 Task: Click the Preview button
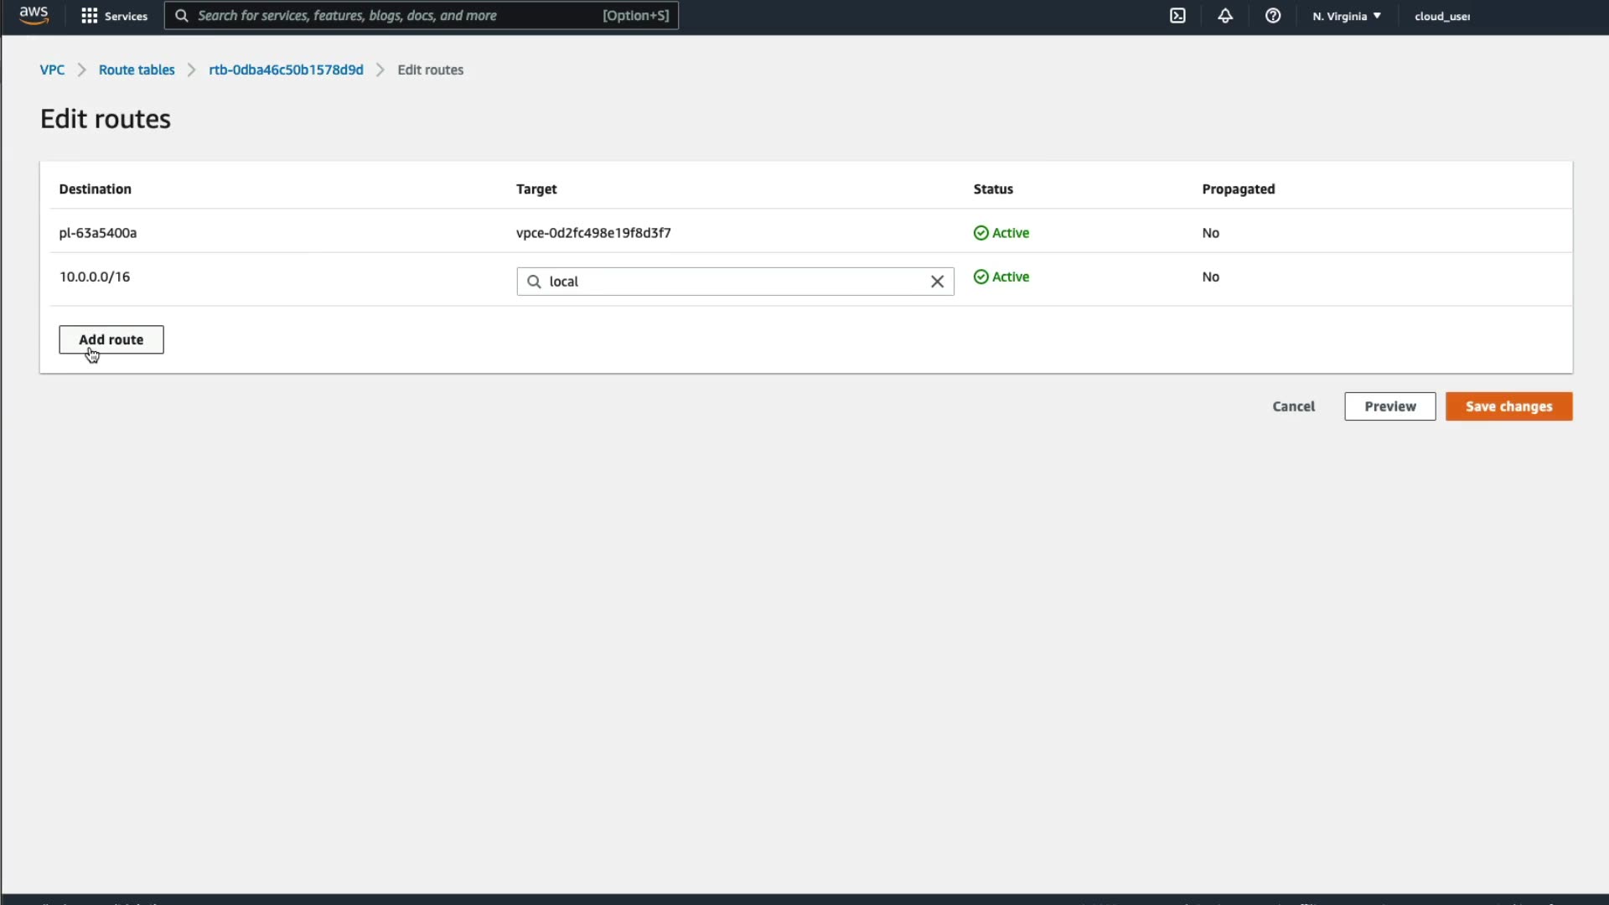(1389, 406)
